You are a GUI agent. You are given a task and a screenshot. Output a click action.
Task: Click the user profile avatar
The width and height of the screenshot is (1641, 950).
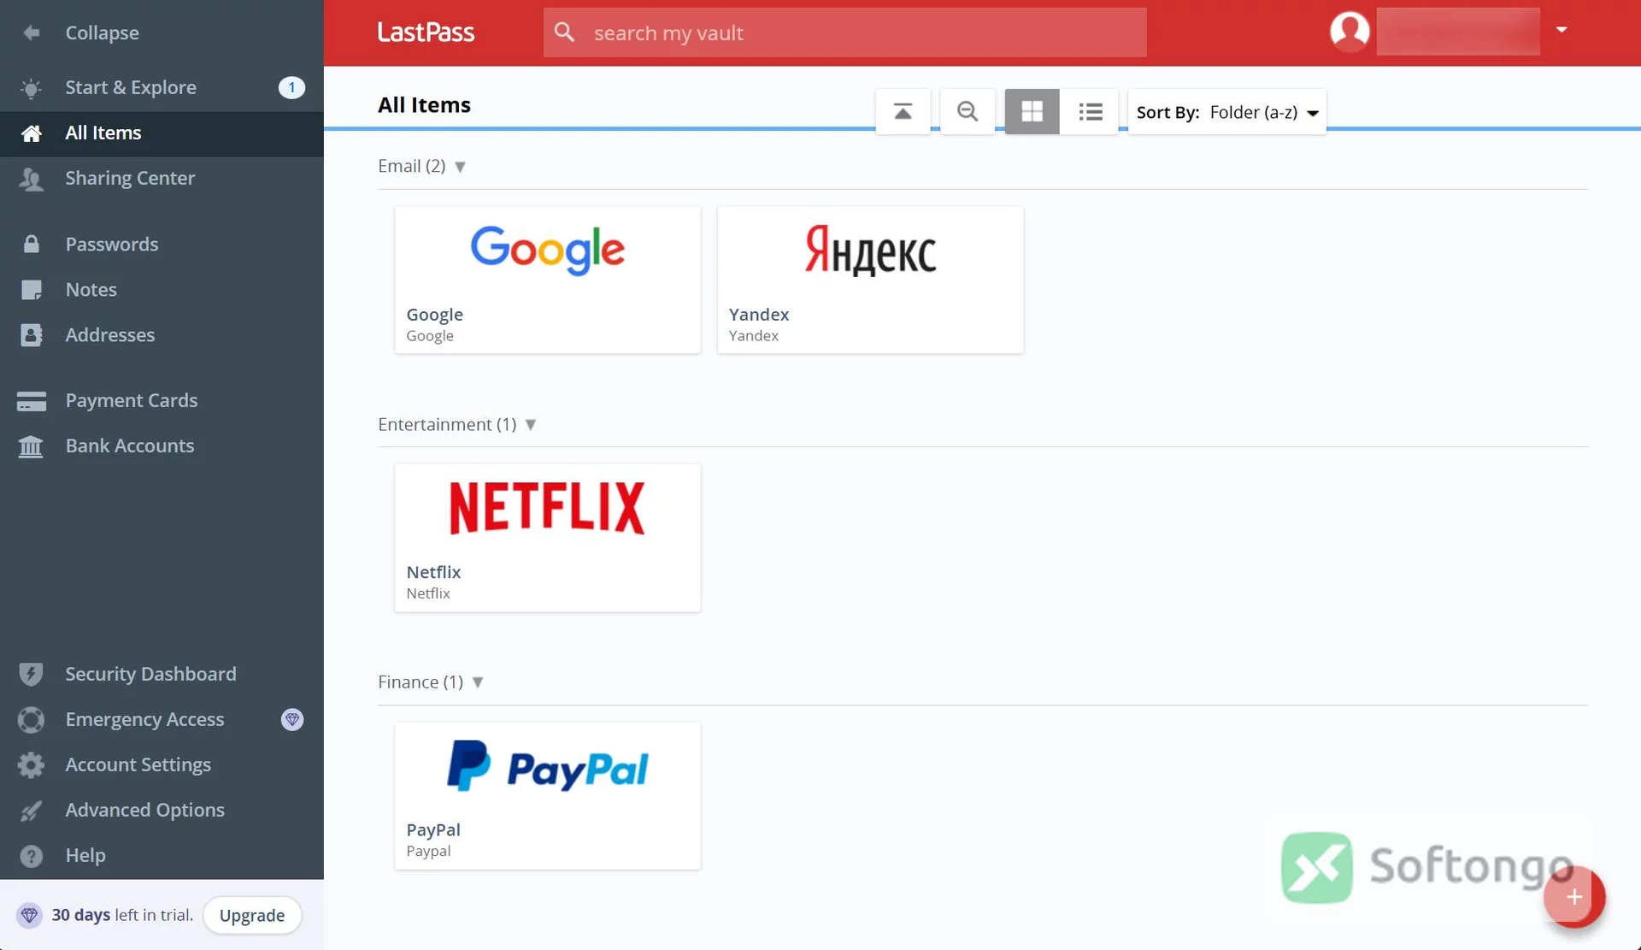[x=1350, y=31]
